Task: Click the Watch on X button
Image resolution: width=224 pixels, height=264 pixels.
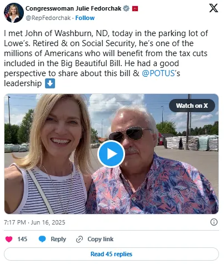Action: 192,106
